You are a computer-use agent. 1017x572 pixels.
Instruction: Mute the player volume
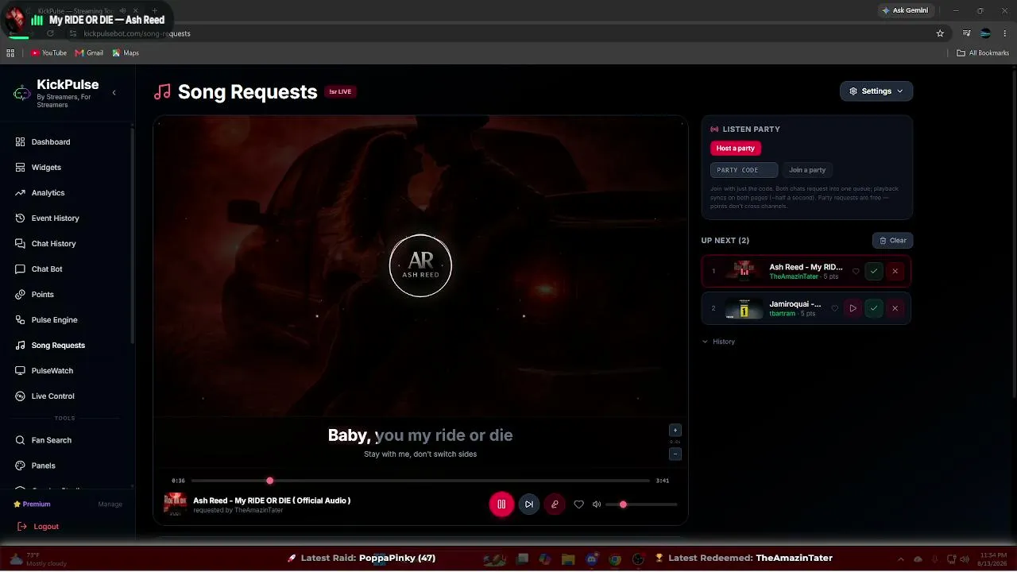tap(597, 504)
